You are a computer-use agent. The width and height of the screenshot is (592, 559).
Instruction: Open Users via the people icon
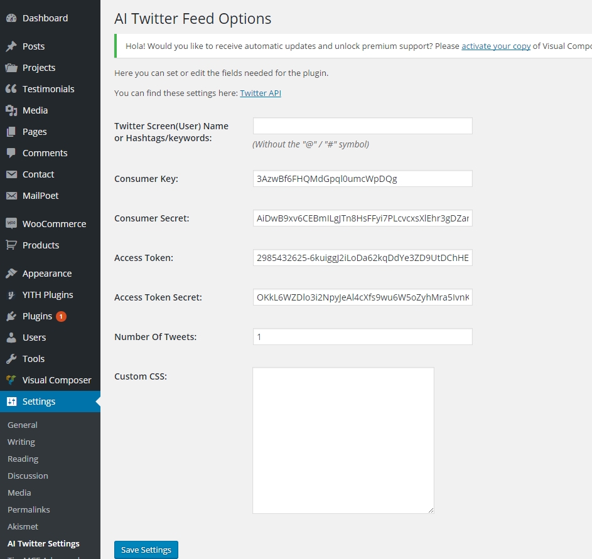tap(13, 337)
